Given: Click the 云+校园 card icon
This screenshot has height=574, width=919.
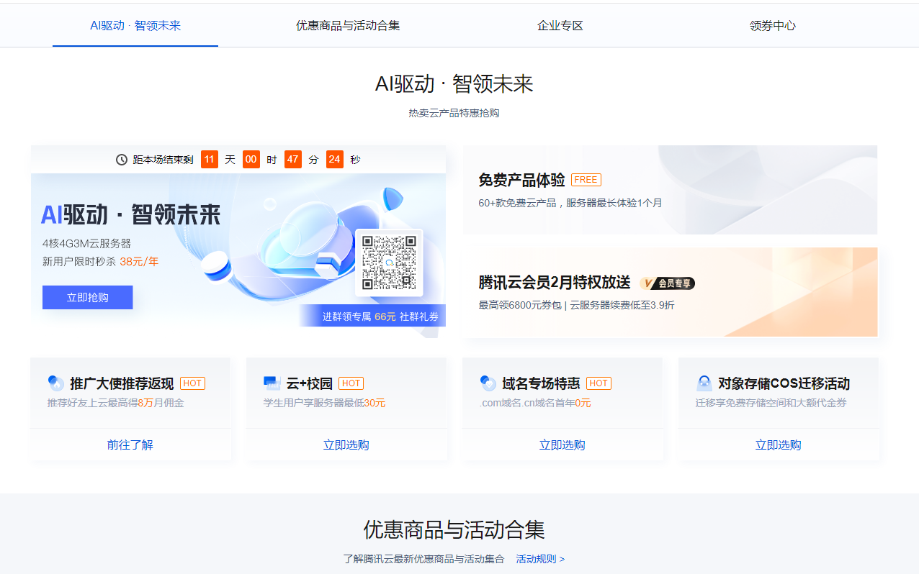Looking at the screenshot, I should coord(272,383).
